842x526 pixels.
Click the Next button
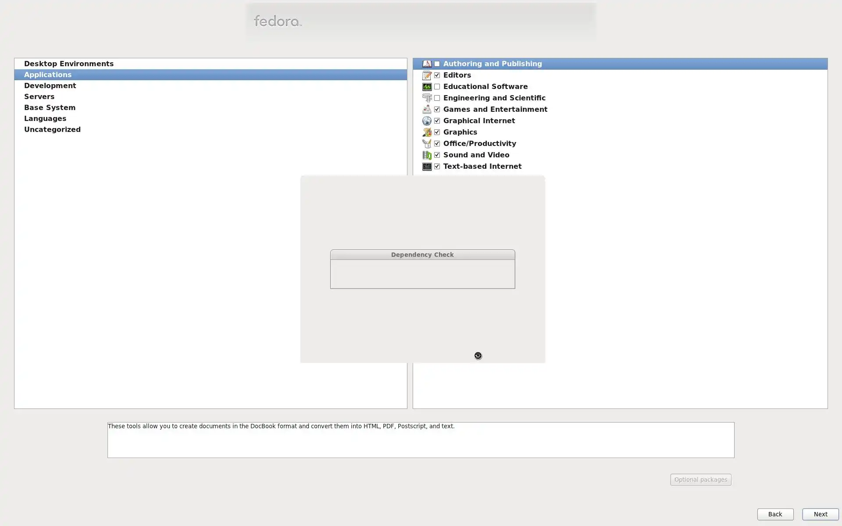click(x=820, y=514)
